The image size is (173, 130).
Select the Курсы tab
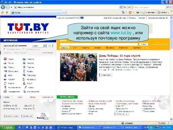20,97
